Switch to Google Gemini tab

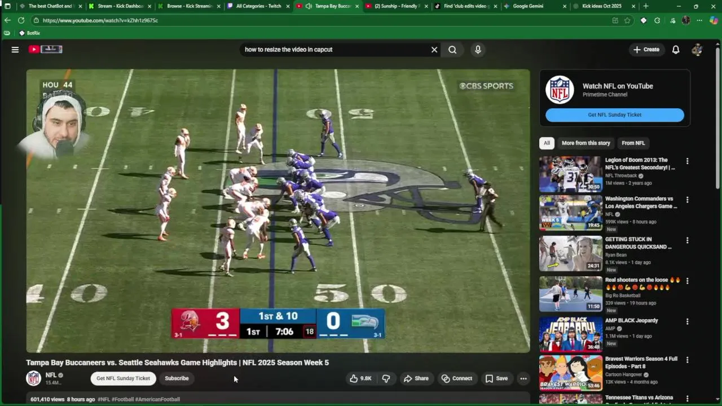(x=528, y=6)
